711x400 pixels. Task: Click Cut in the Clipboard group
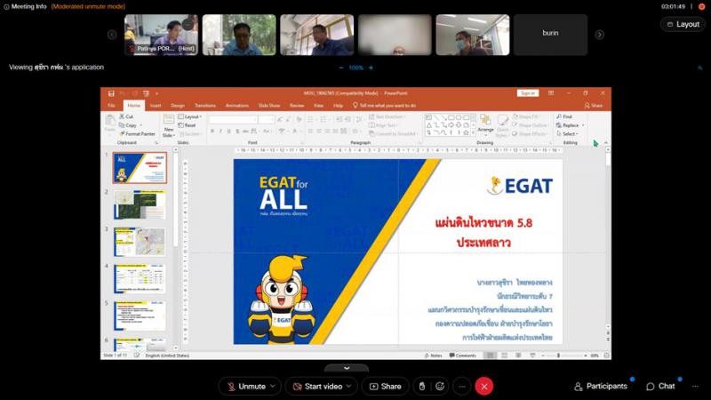pos(126,116)
